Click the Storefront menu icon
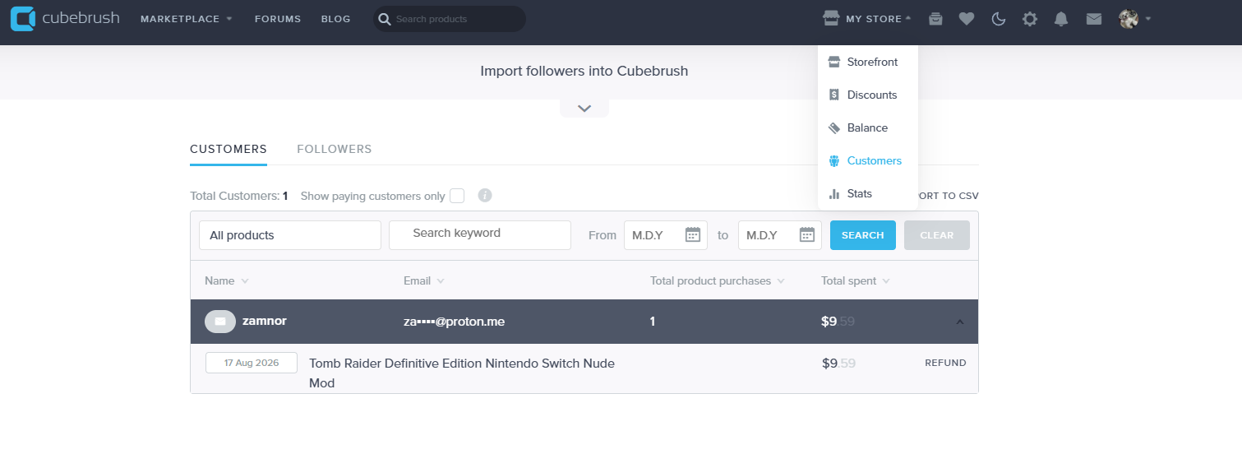This screenshot has width=1242, height=454. click(834, 62)
